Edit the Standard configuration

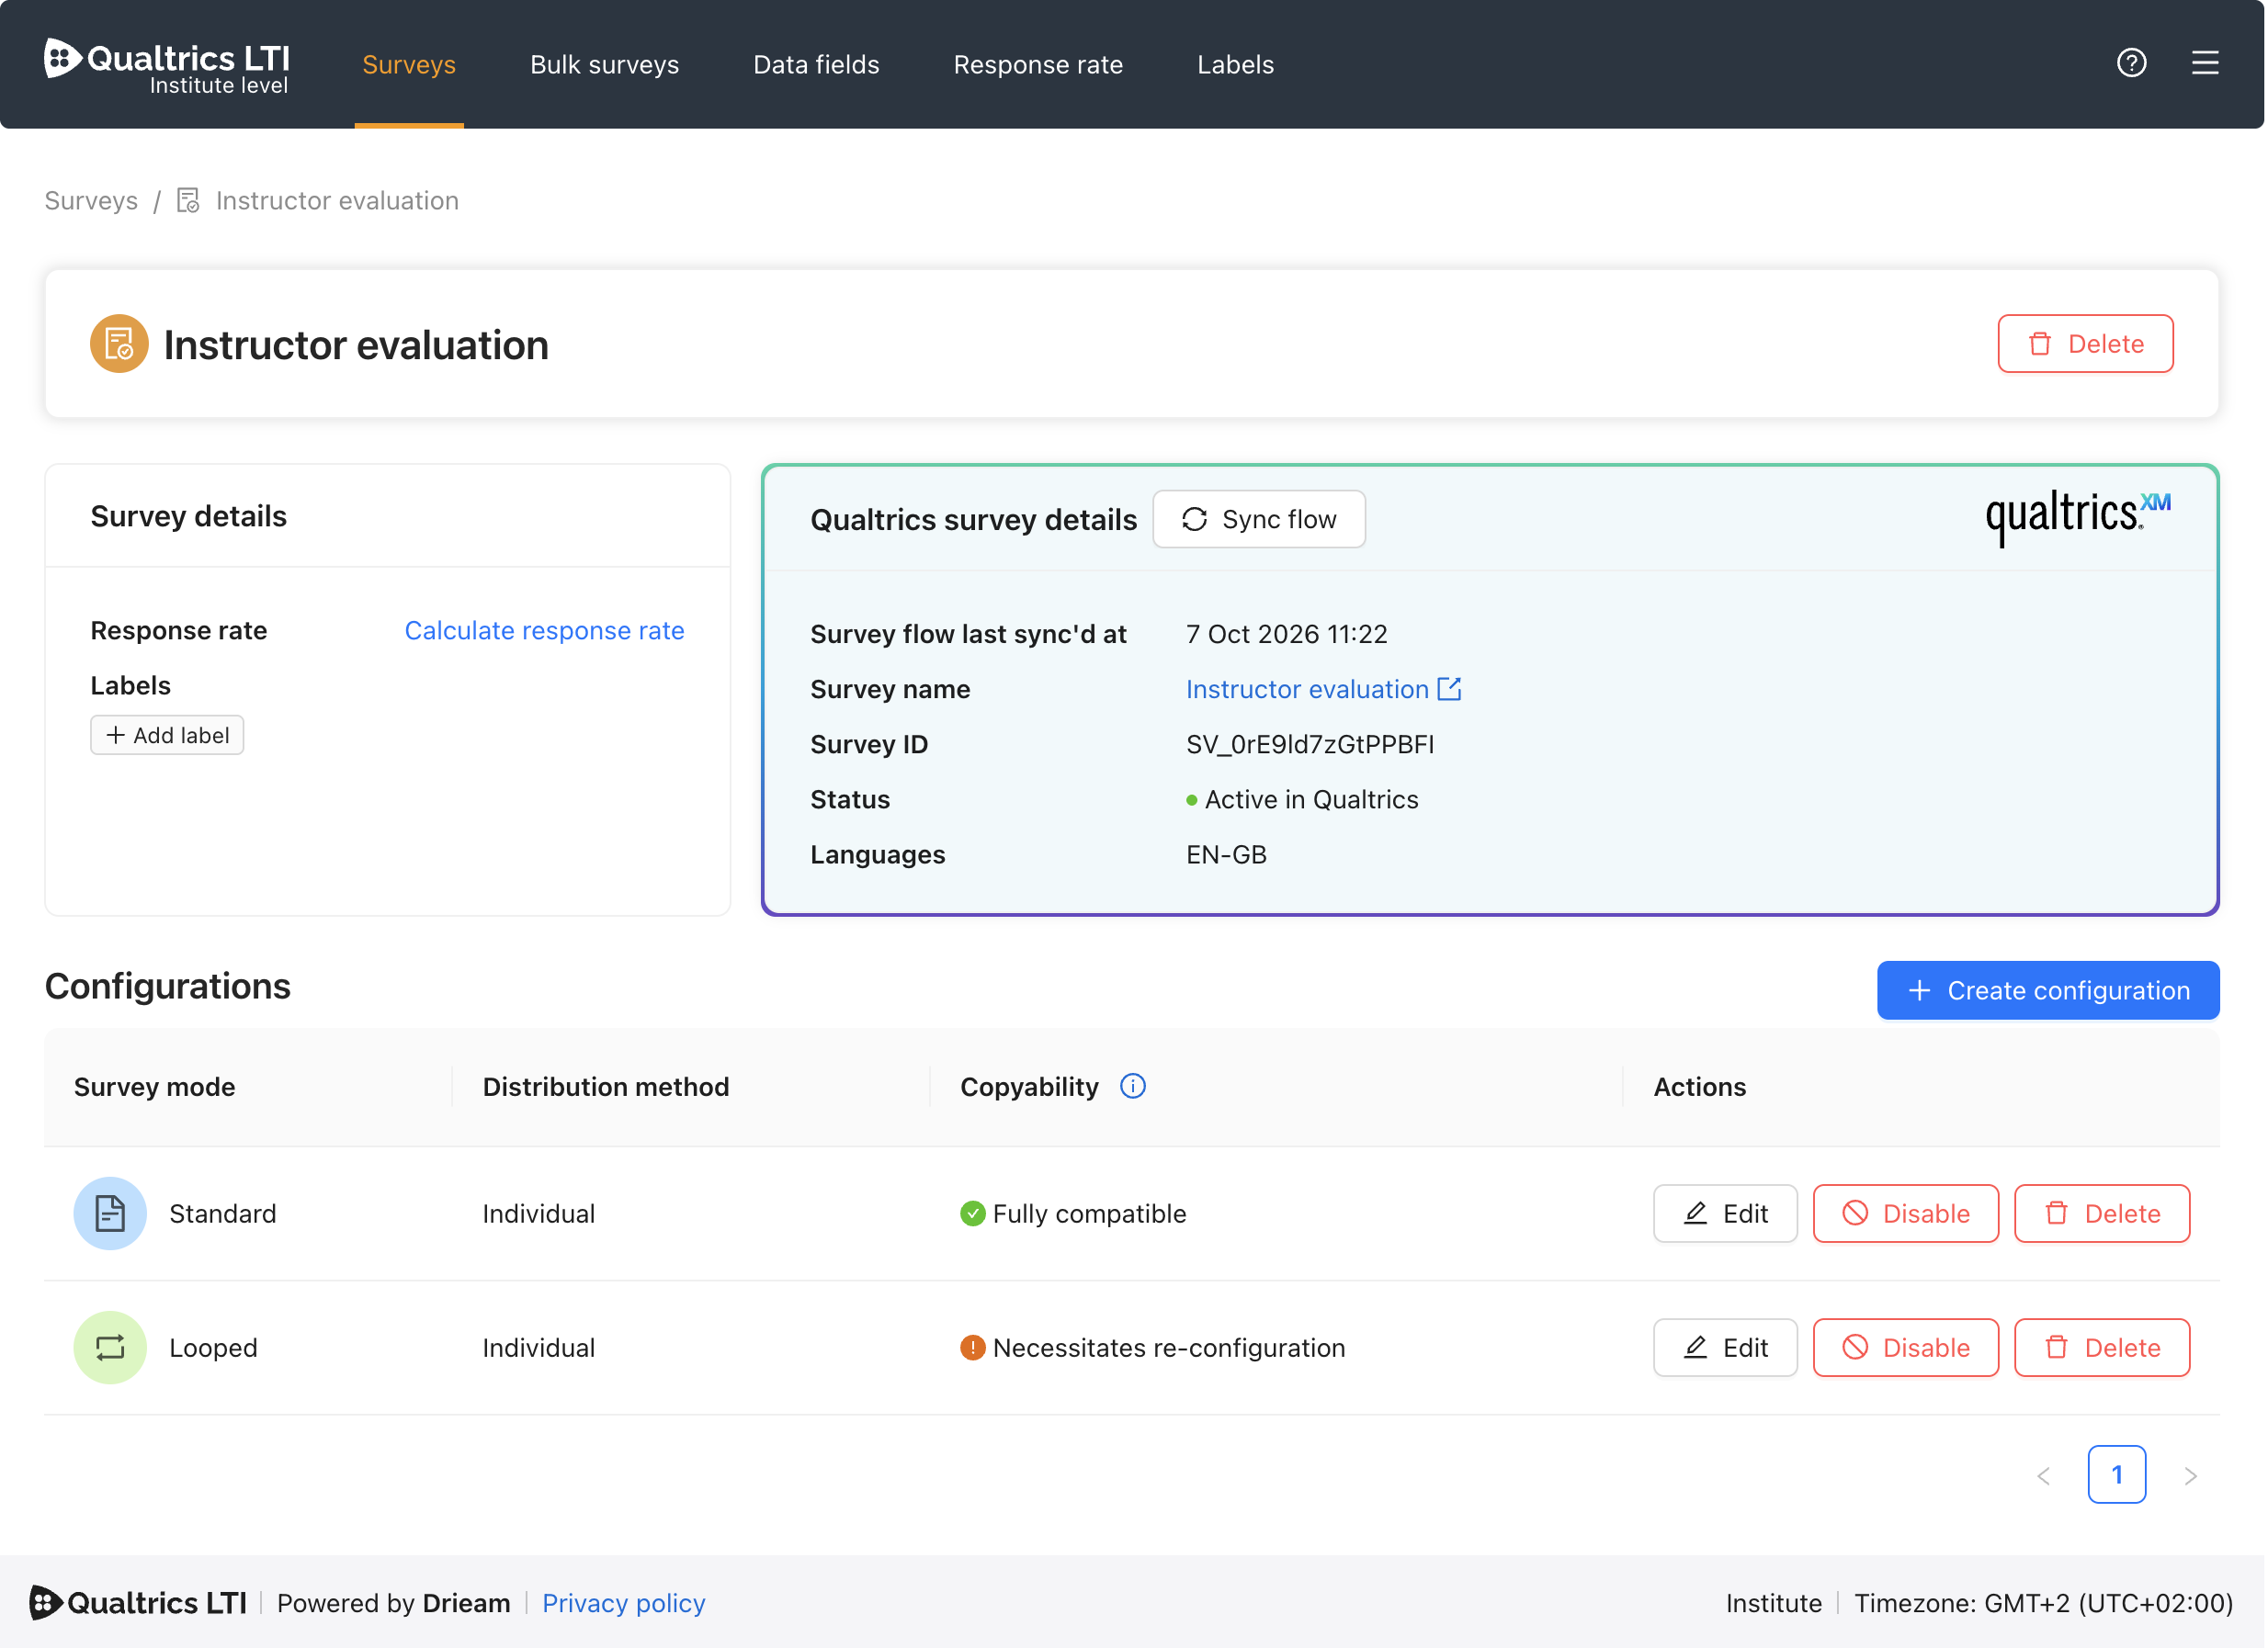1724,1213
